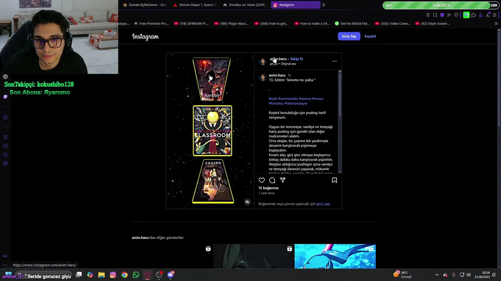Show hidden system tray icons
This screenshot has width=501, height=281.
(437, 275)
